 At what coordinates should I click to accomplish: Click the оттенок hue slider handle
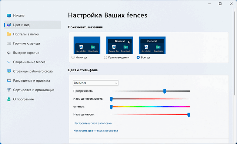click(111, 107)
